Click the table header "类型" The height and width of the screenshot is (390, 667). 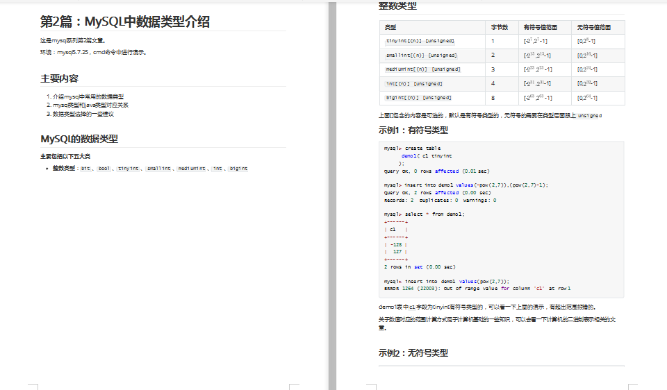pyautogui.click(x=390, y=27)
